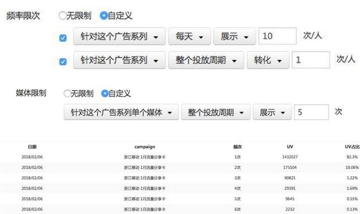Click the 4次 frequency cell
The width and height of the screenshot is (360, 214).
coord(238,188)
